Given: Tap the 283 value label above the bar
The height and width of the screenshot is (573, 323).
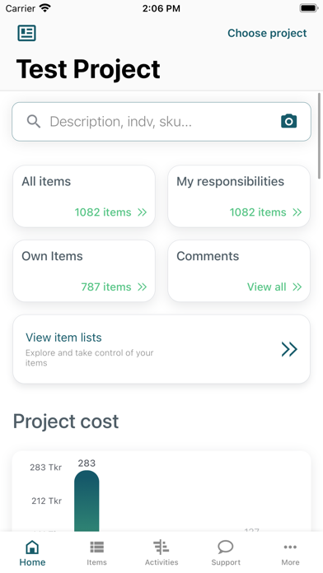Looking at the screenshot, I should pyautogui.click(x=87, y=463).
